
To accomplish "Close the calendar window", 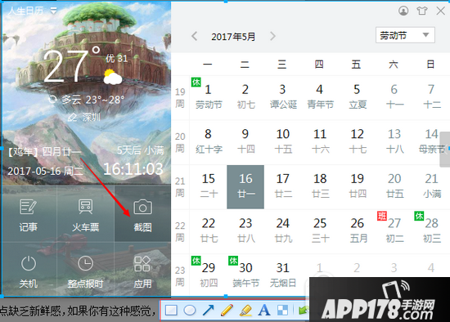I will click(440, 11).
